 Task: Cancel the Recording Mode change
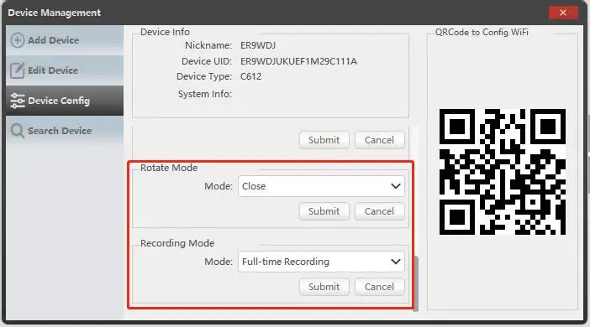(379, 287)
